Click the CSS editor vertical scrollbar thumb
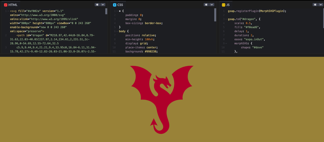This screenshot has height=142, width=324. 215,15
